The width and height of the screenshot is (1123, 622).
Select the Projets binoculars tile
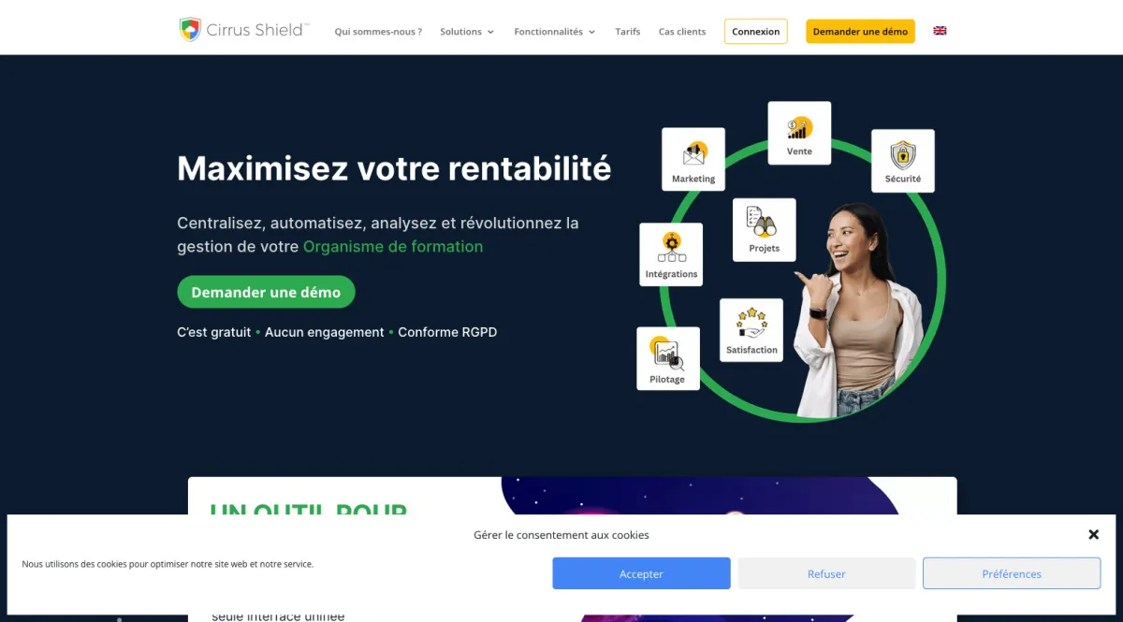point(765,229)
